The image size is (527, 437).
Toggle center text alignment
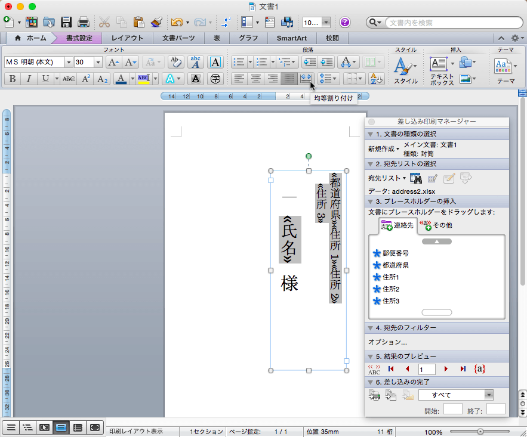coord(255,79)
